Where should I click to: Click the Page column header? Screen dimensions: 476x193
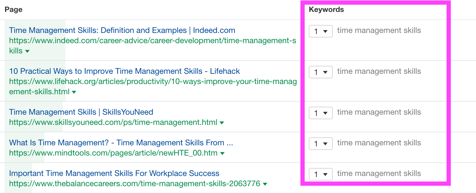pyautogui.click(x=15, y=9)
